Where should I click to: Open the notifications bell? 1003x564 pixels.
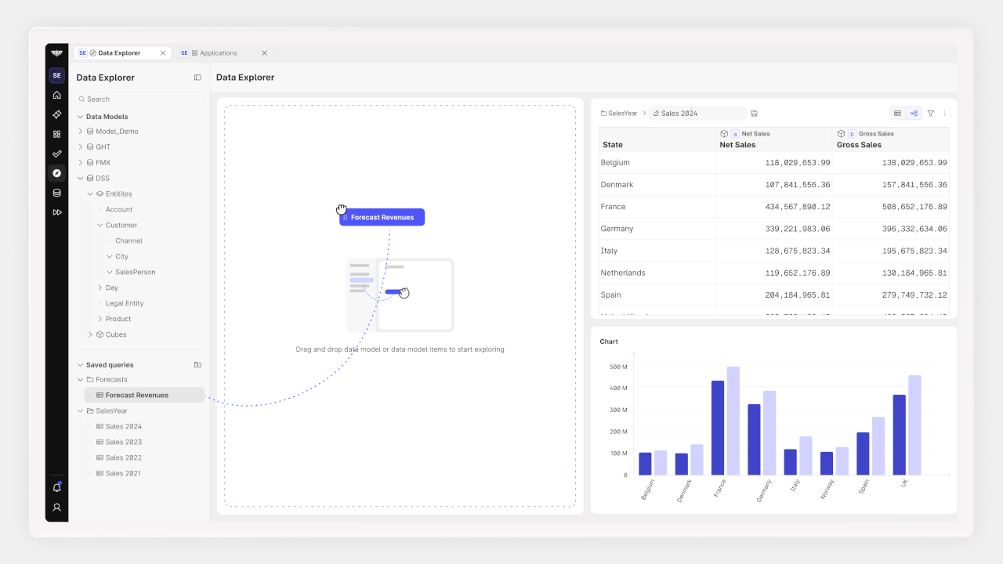(x=56, y=487)
